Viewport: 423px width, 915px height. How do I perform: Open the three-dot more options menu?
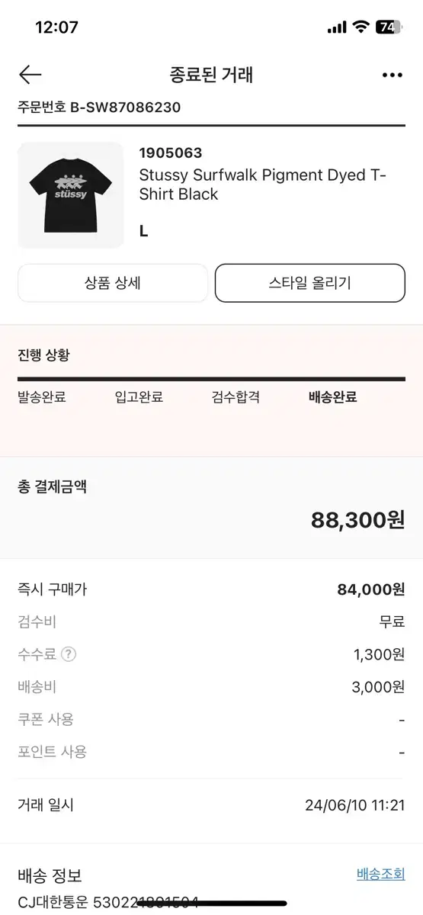click(392, 75)
